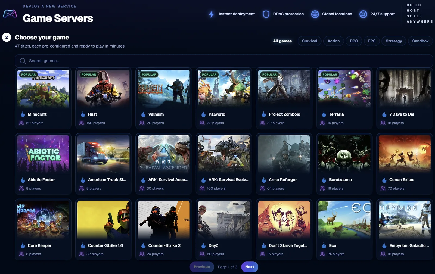Screen dimensions: 435x274
Task: Click the lightning bolt Instant deployment icon
Action: click(212, 14)
